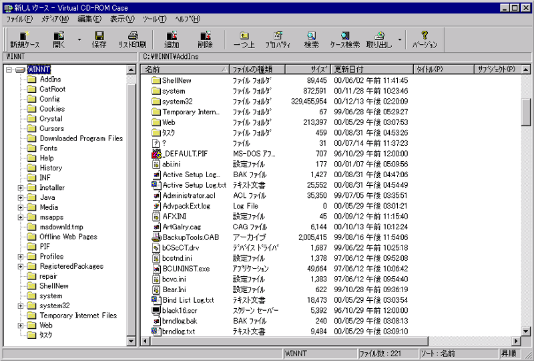
Task: Sort by ファイルの種類 column header
Action: (257, 70)
